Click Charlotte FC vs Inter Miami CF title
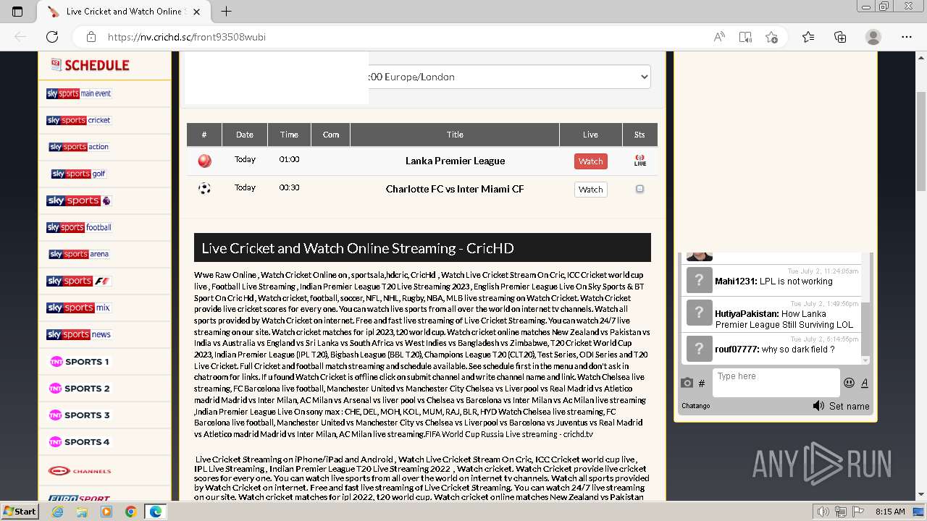927x521 pixels. pos(455,189)
